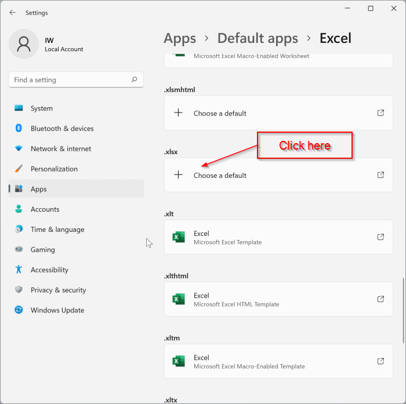Screen dimensions: 406x404
Task: Choose a default for .xlsx
Action: coord(278,175)
